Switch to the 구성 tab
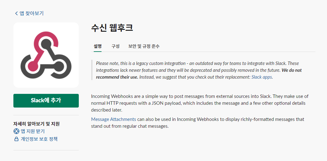The image size is (327, 161). pos(115,46)
